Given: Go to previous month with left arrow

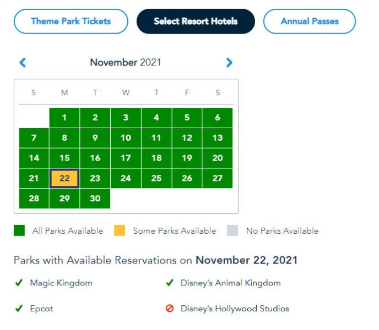Looking at the screenshot, I should [23, 63].
